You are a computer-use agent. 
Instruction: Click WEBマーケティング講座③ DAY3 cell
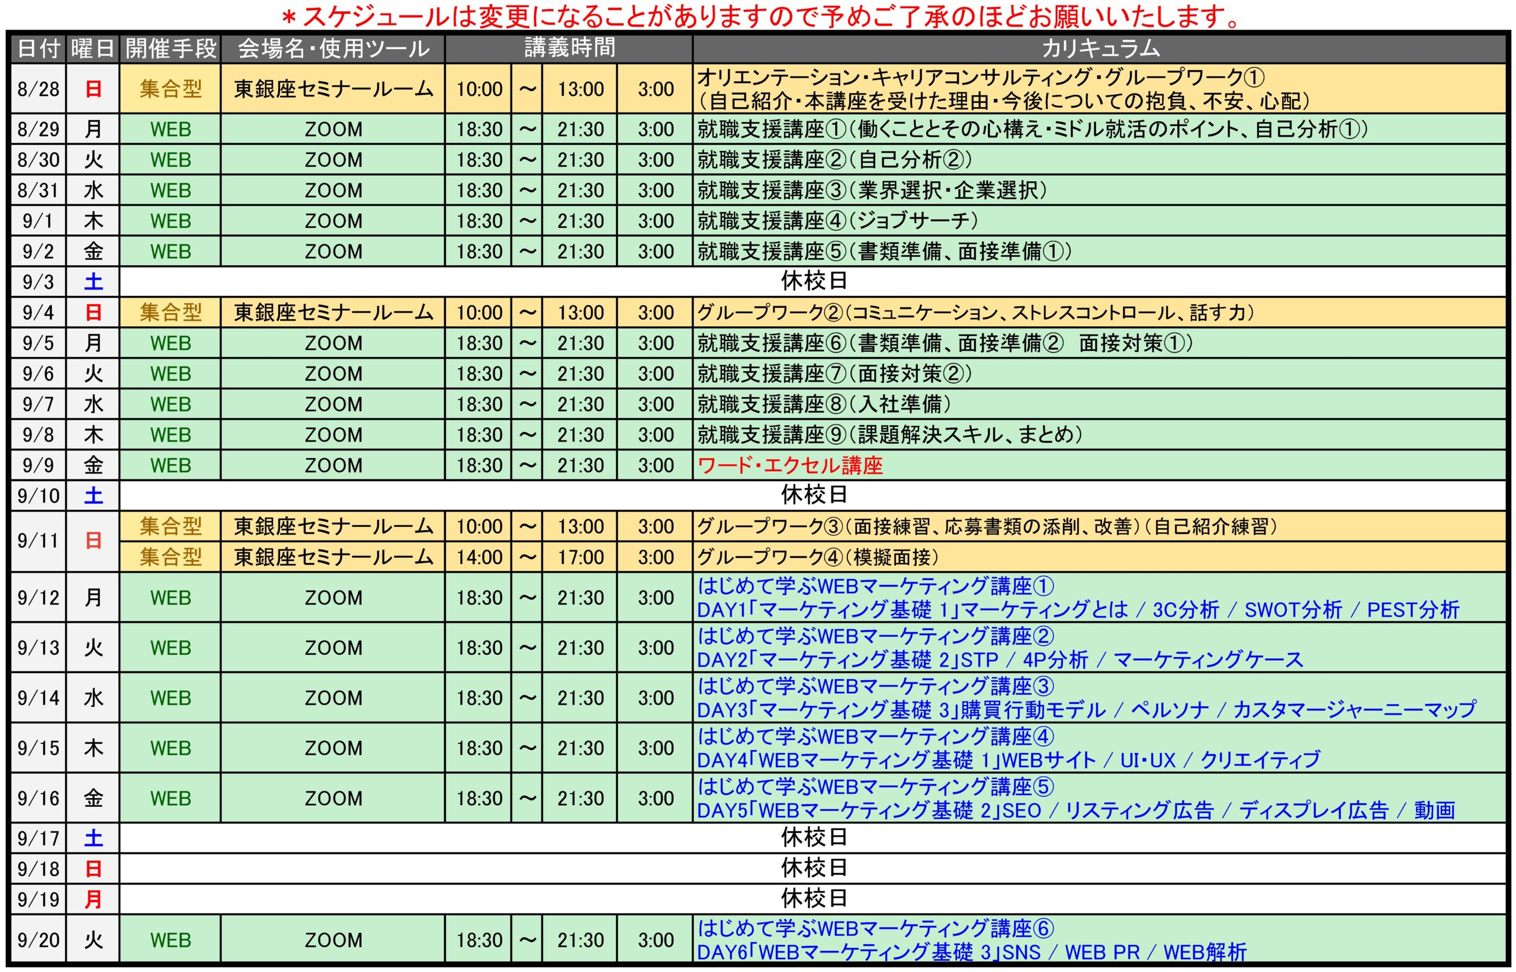pos(1099,697)
